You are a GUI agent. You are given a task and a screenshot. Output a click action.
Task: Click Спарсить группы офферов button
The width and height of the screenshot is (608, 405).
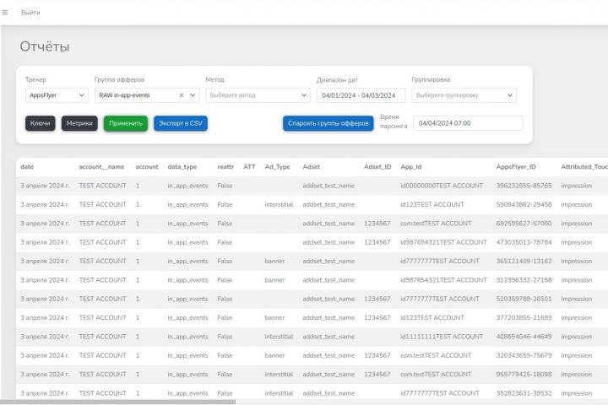[x=328, y=123]
